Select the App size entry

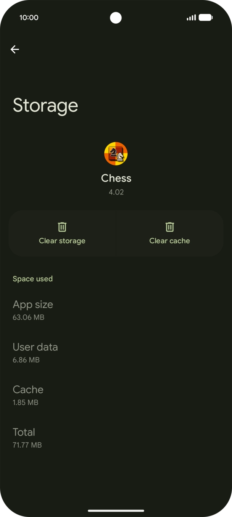[33, 310]
